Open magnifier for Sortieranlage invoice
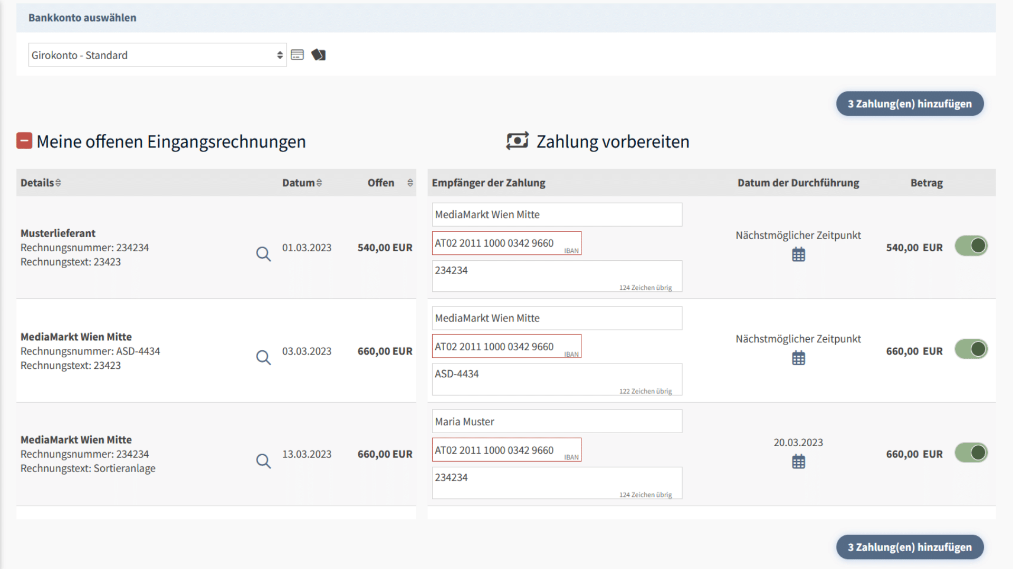Image resolution: width=1013 pixels, height=569 pixels. point(263,461)
